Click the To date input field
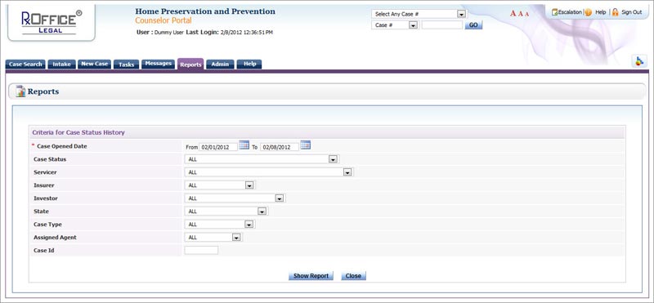Screen dimensions: 654x303 coord(280,147)
